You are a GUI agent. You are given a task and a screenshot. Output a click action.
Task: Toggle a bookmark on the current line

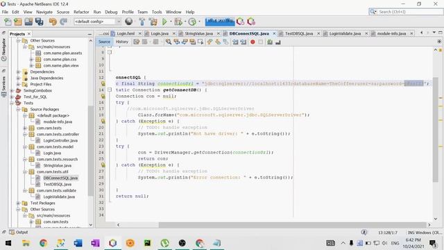[x=225, y=42]
